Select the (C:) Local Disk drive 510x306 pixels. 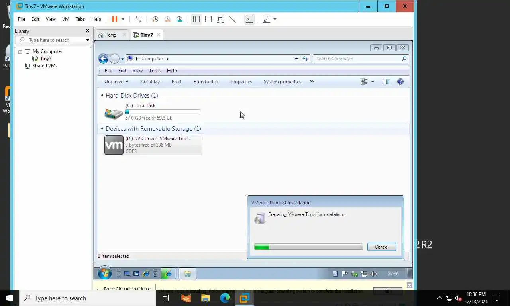152,112
